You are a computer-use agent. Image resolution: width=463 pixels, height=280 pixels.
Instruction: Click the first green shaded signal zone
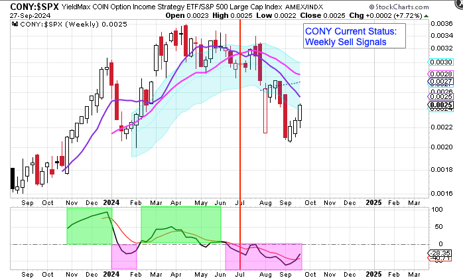coord(88,226)
